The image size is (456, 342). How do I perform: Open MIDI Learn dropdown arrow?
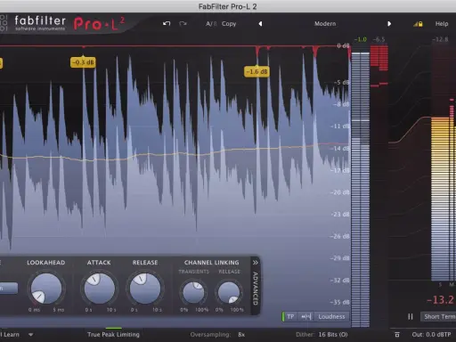pyautogui.click(x=30, y=335)
